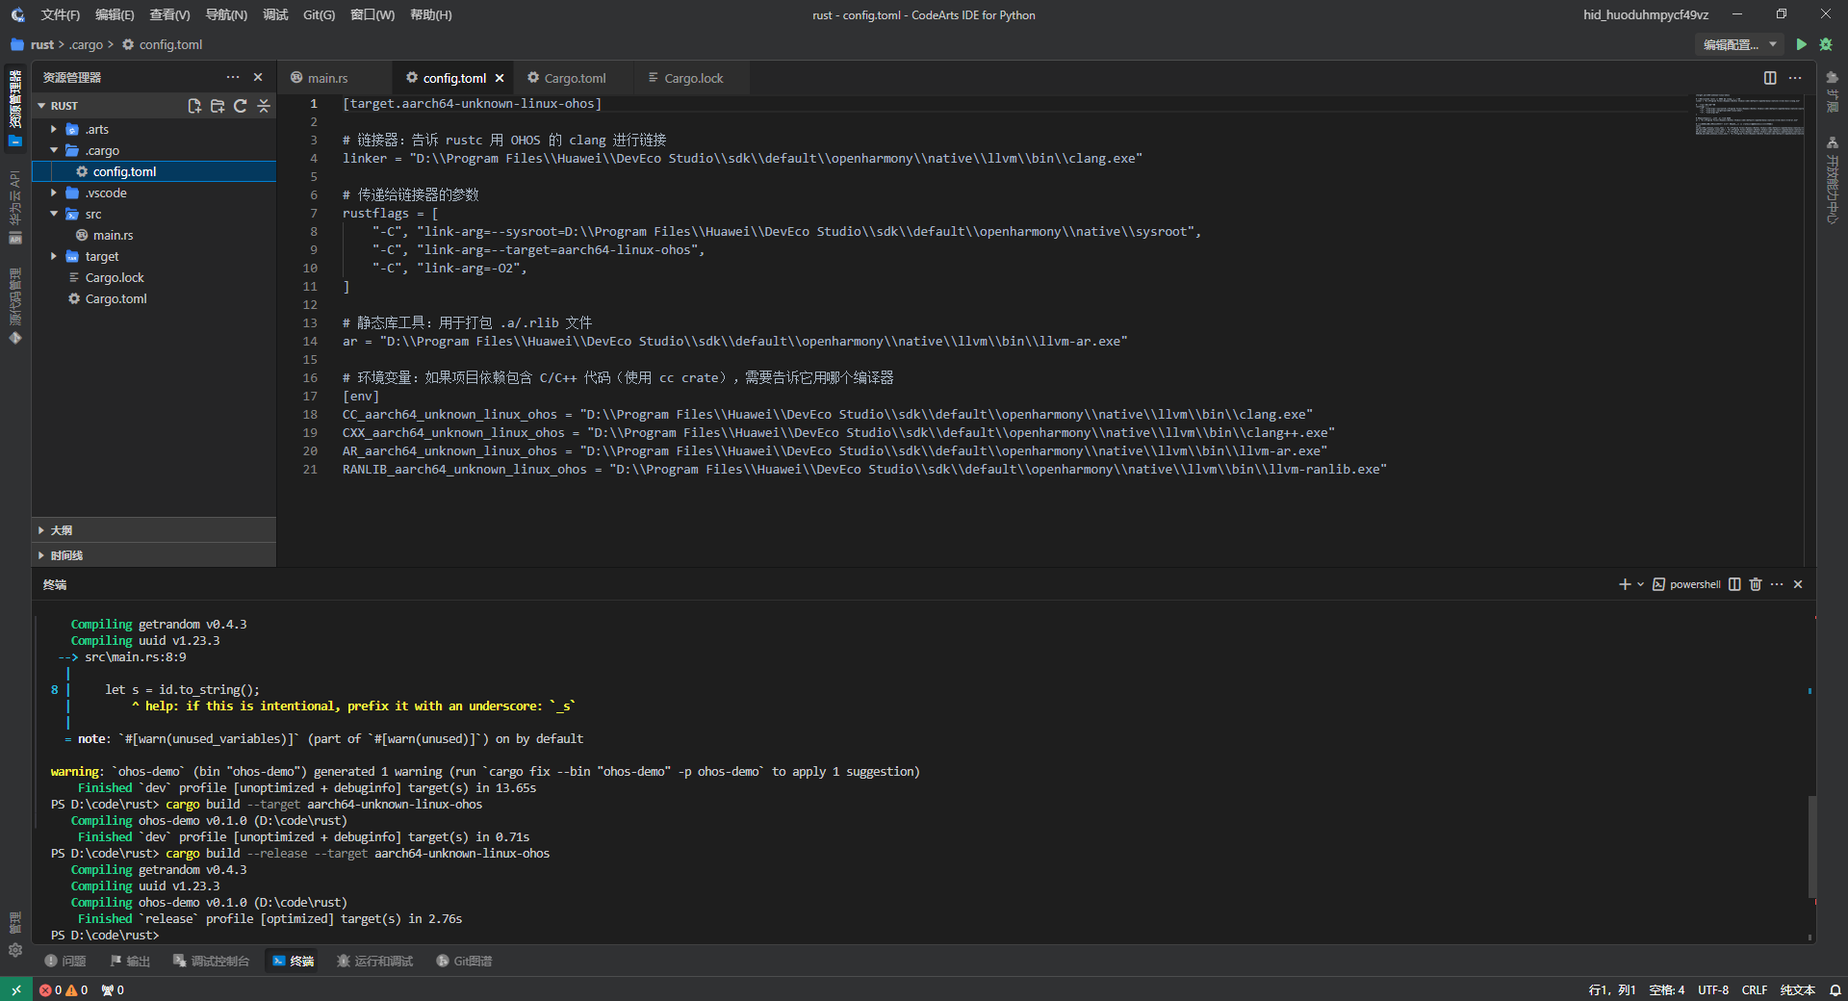Open the 运行和调试 panel tab
This screenshot has height=1001, width=1848.
(x=374, y=961)
